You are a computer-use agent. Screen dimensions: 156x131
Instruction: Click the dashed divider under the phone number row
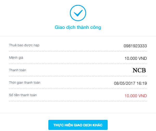pyautogui.click(x=78, y=51)
